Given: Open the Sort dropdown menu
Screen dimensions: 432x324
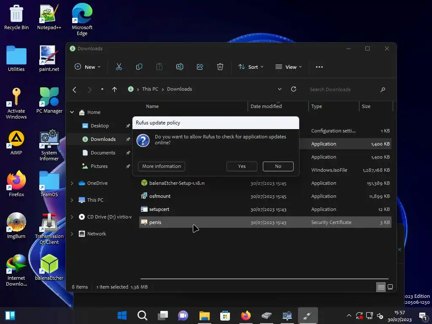Looking at the screenshot, I should point(251,67).
